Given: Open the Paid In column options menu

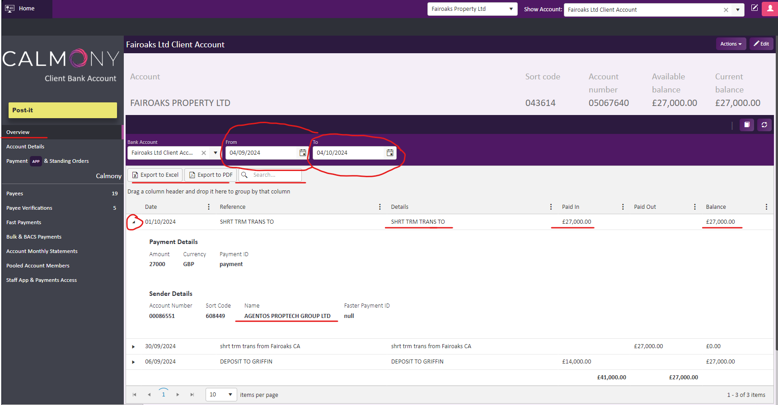Looking at the screenshot, I should [623, 207].
